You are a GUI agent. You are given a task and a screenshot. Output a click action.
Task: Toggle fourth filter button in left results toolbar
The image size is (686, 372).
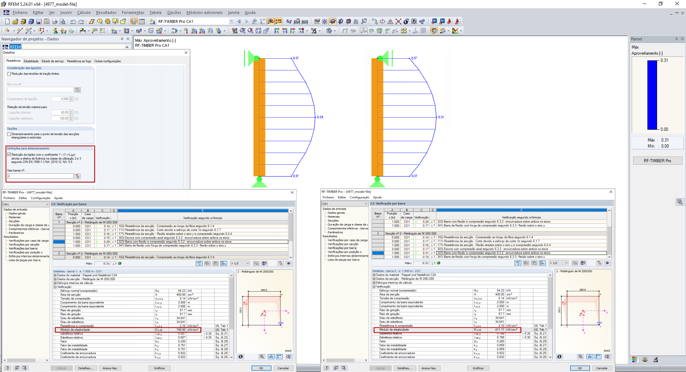coord(224,263)
